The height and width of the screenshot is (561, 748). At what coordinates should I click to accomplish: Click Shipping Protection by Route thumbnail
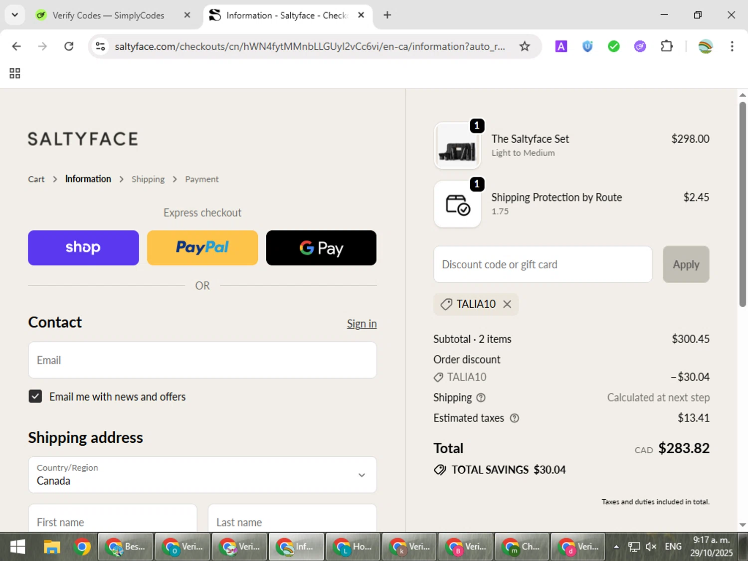[x=457, y=204]
